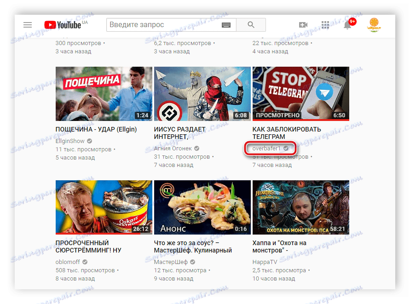Click overbafer1 verified checkmark badge
Viewport: 410px width, 304px height.
(286, 149)
